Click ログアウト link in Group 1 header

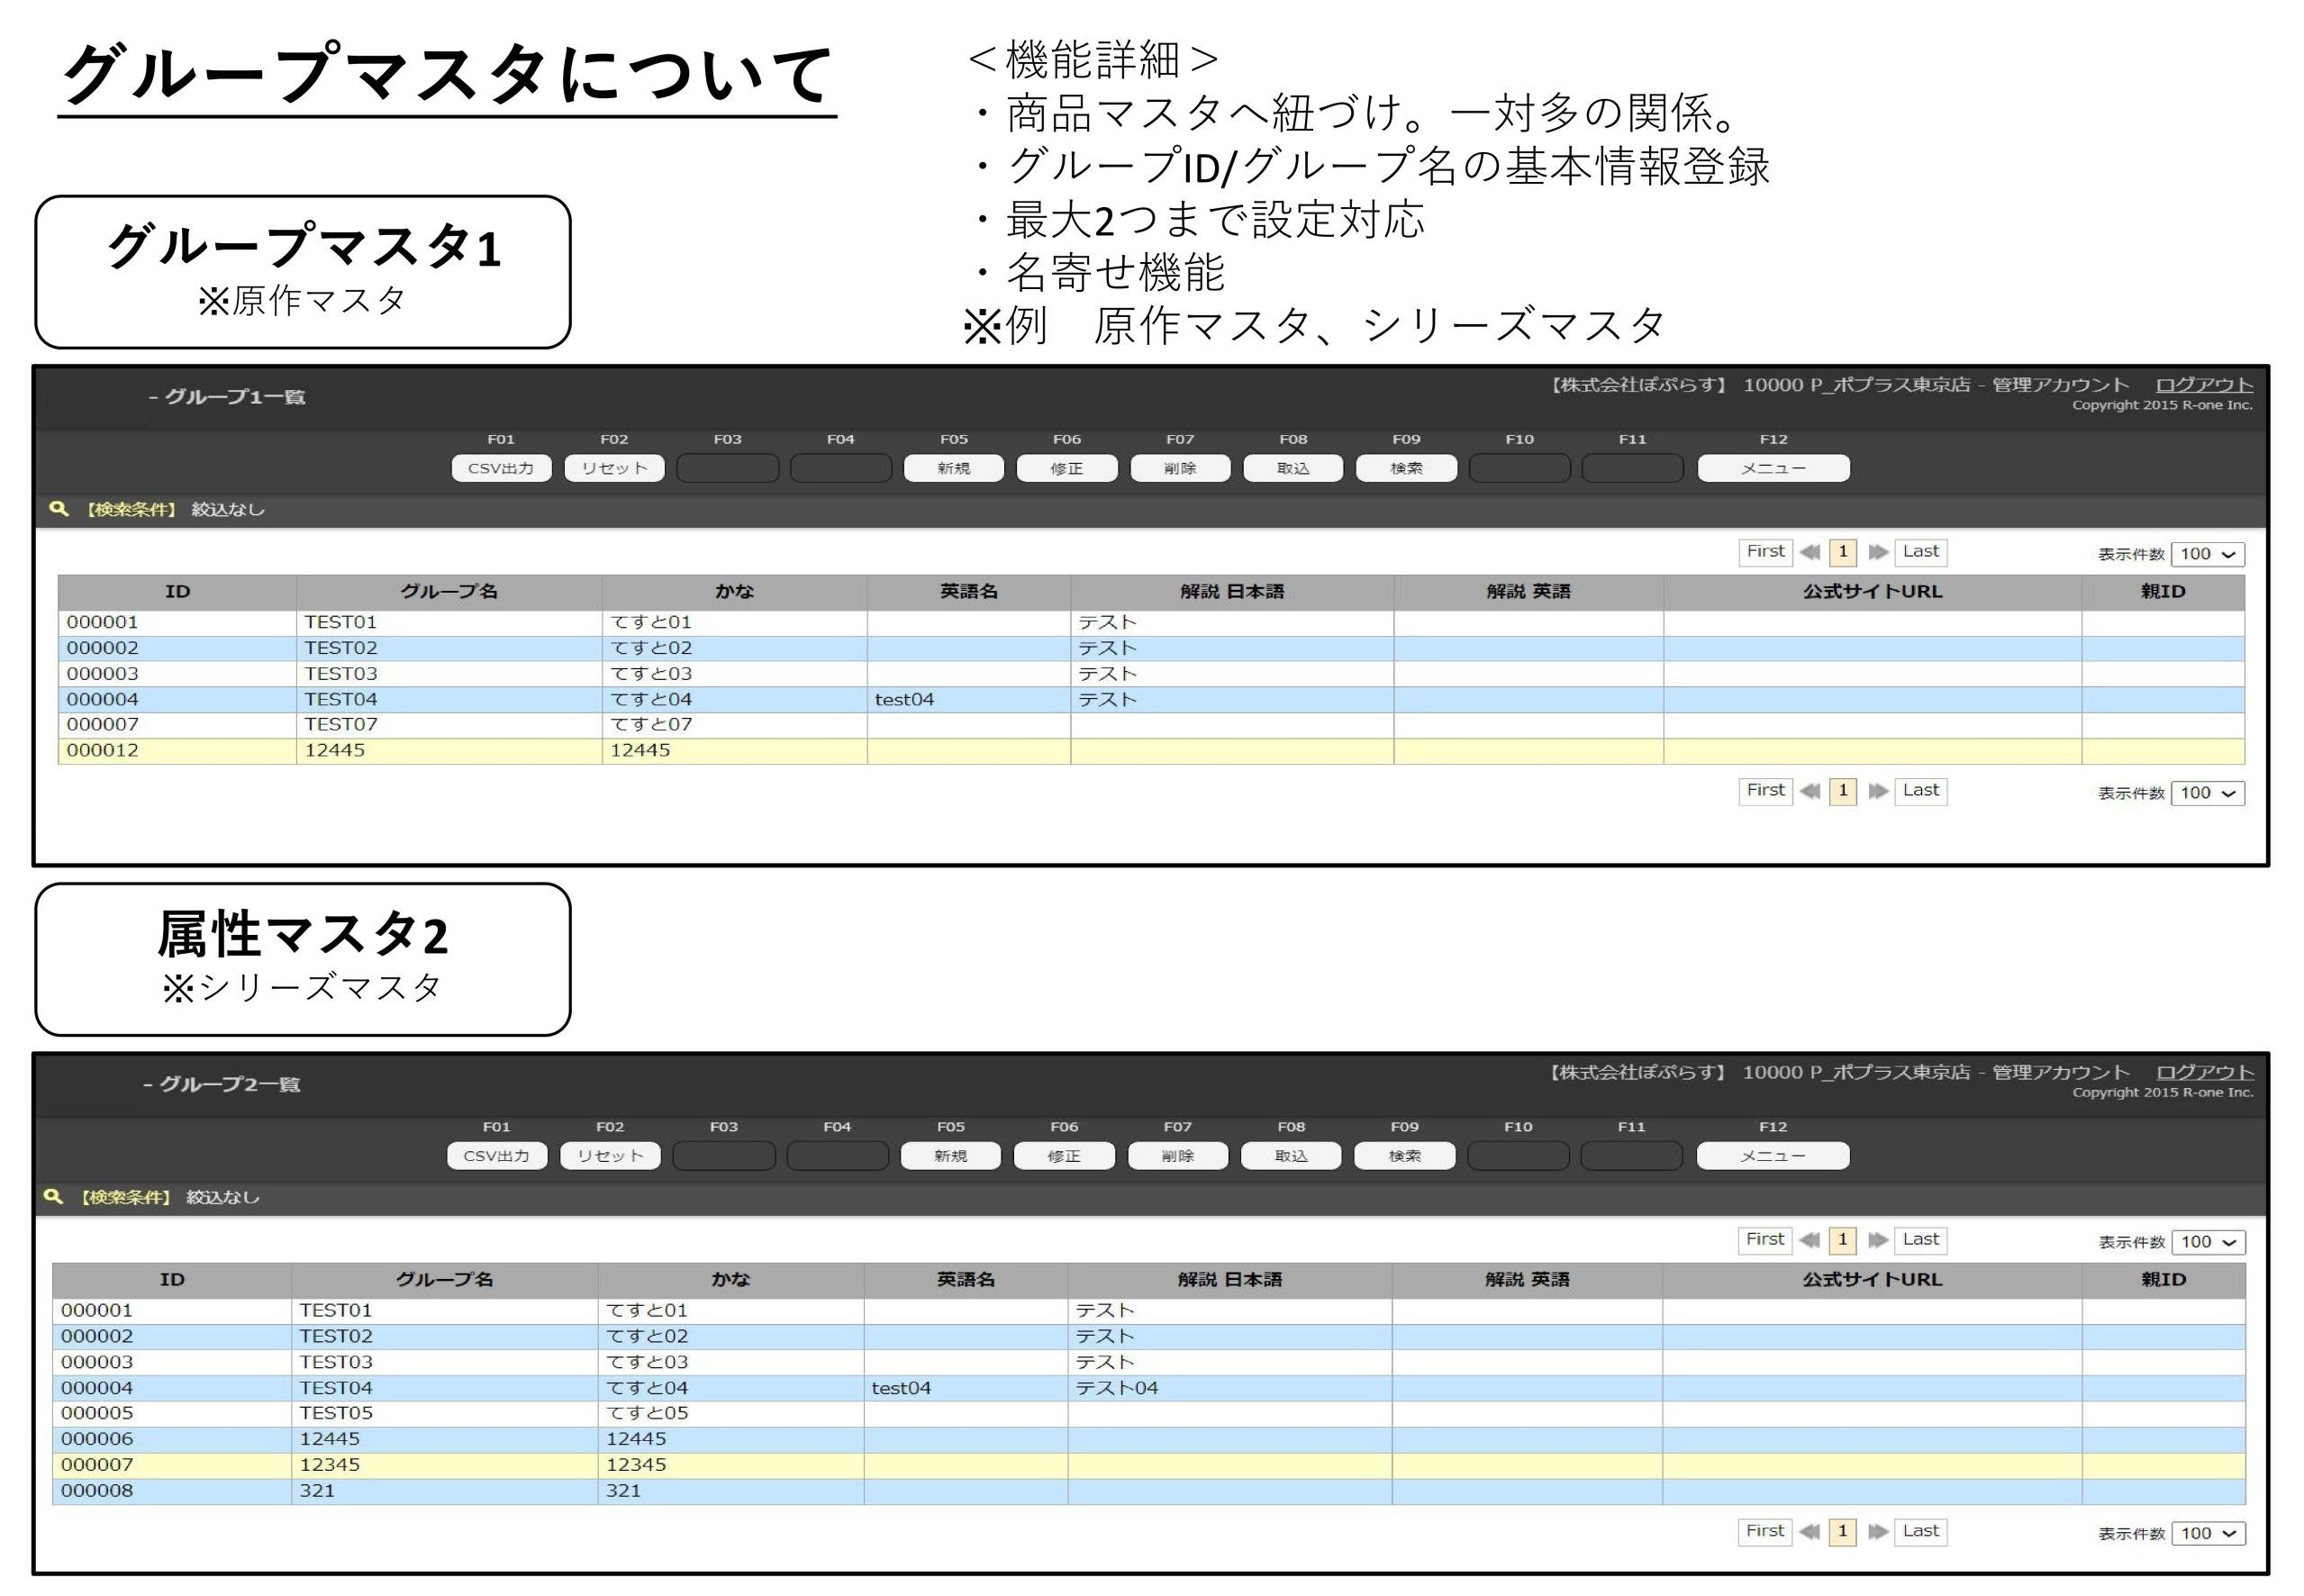point(2203,385)
